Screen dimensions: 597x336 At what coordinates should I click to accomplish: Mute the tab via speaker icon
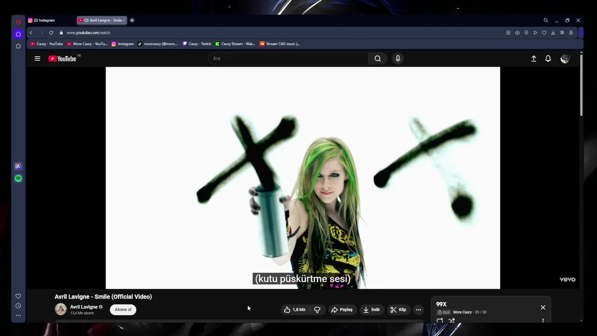pyautogui.click(x=86, y=21)
